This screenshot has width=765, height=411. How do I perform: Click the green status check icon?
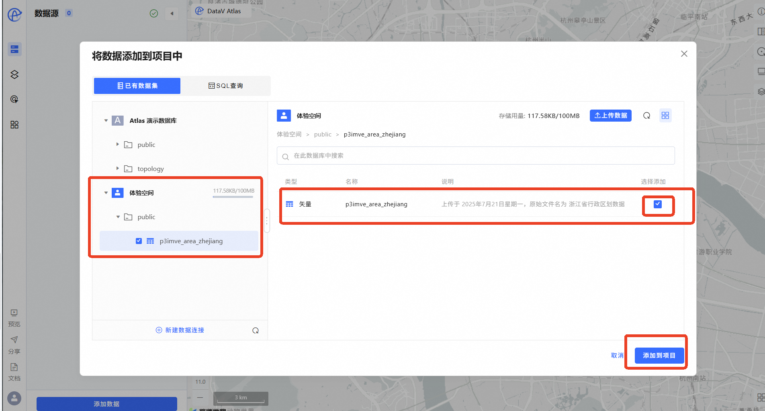pos(154,13)
